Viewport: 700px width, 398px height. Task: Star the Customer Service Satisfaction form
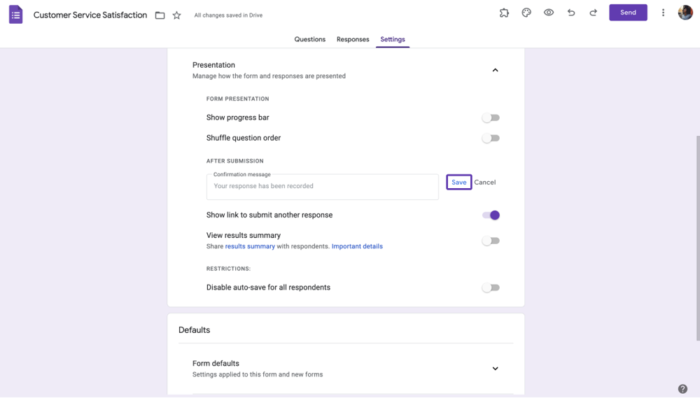tap(177, 15)
